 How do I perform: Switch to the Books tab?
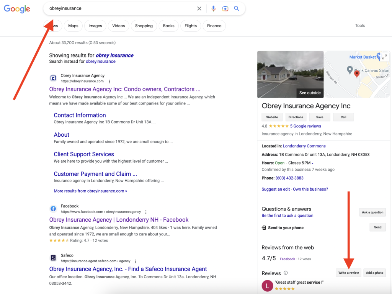(x=169, y=26)
